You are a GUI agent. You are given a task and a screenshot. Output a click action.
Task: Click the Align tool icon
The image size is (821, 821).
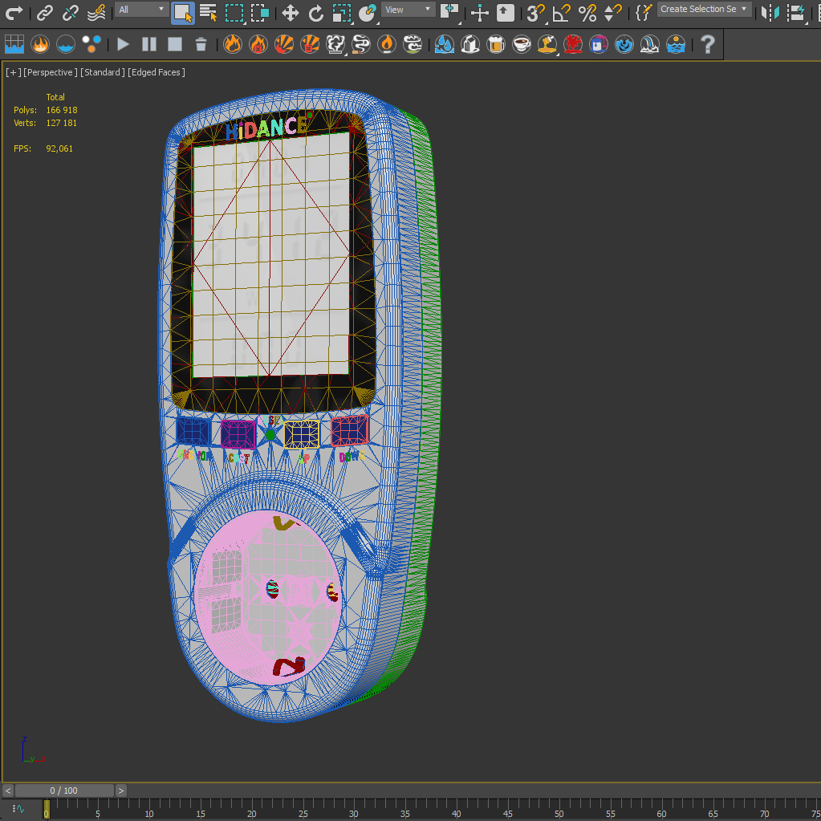(796, 13)
